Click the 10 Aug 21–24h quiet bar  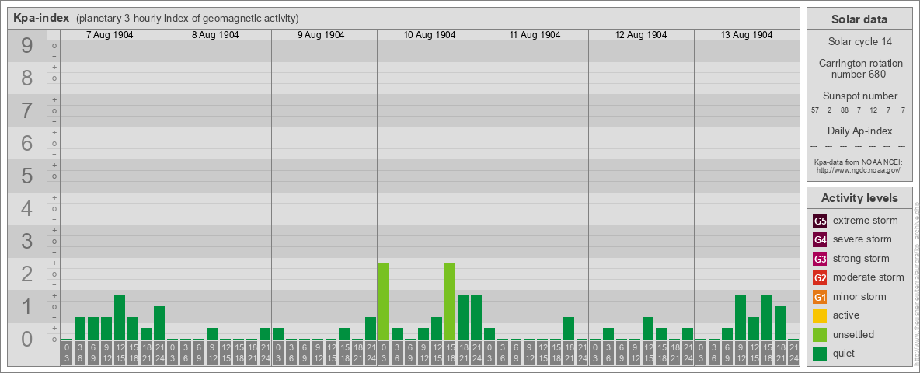(x=476, y=317)
